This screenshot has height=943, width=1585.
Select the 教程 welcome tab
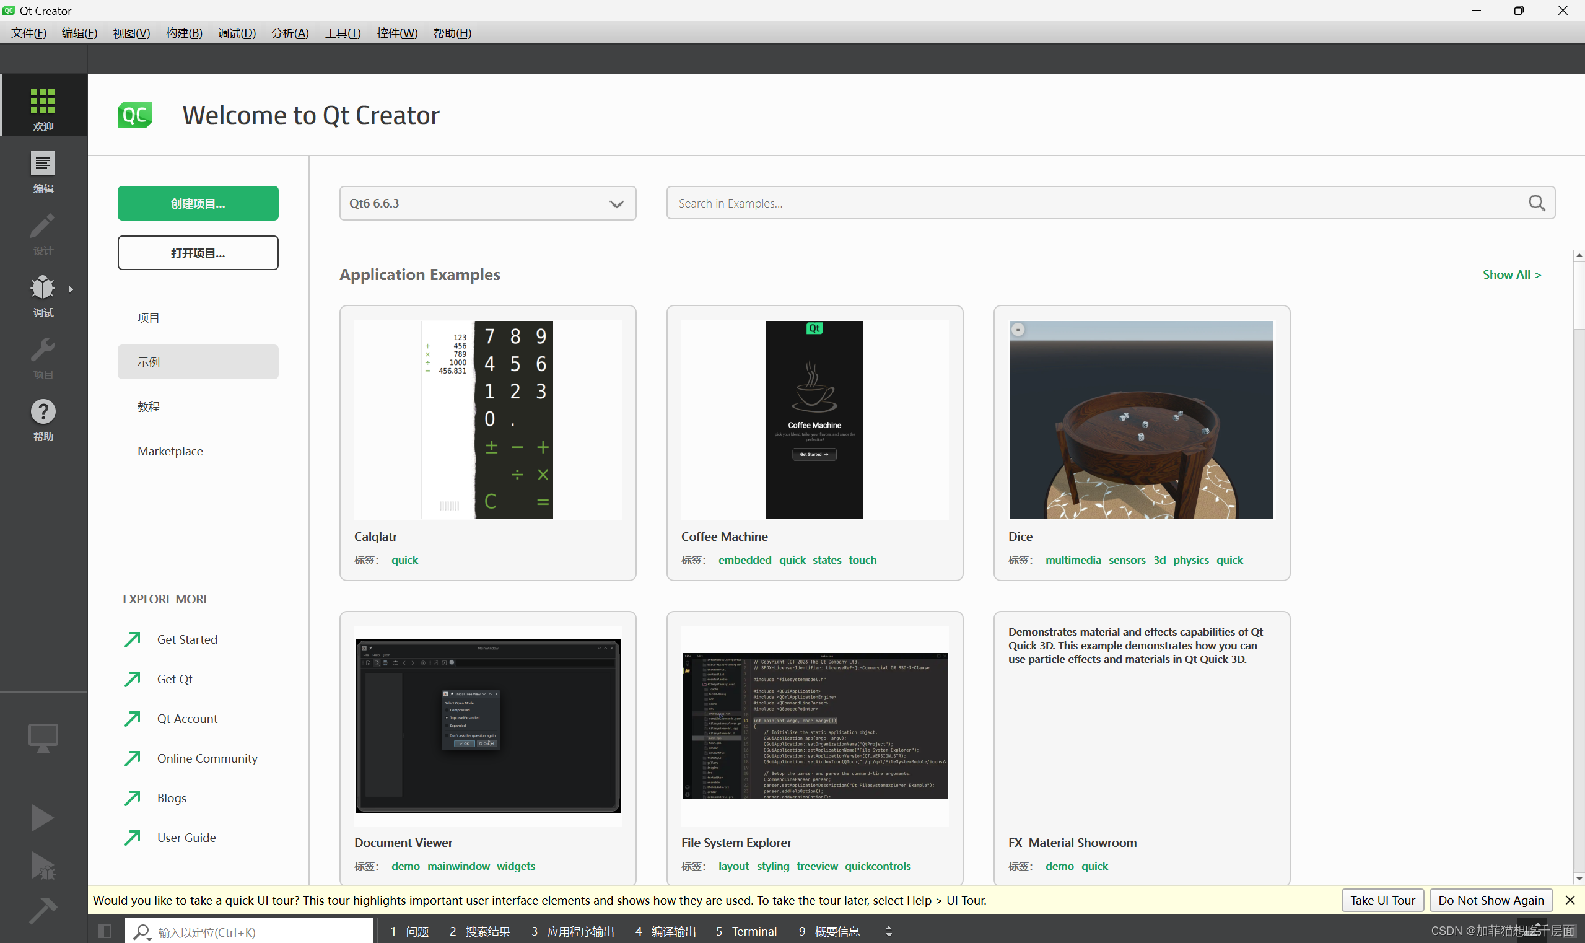[x=198, y=406]
